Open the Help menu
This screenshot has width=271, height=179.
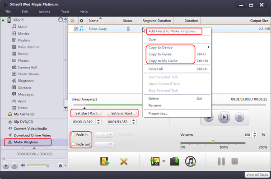pos(84,12)
